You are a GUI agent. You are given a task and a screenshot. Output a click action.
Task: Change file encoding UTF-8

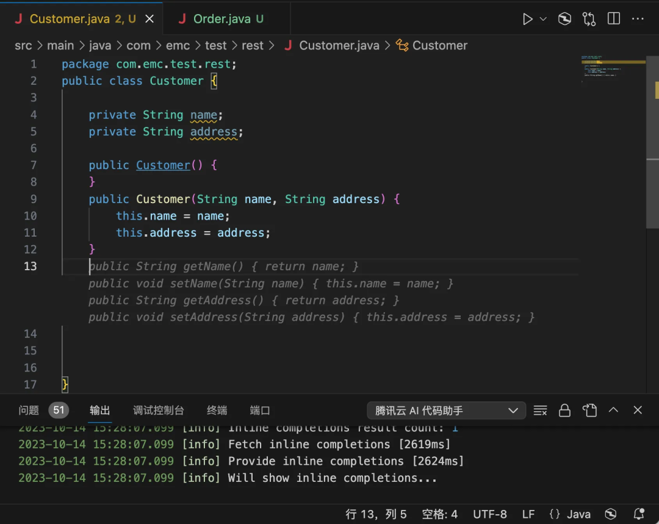coord(489,514)
